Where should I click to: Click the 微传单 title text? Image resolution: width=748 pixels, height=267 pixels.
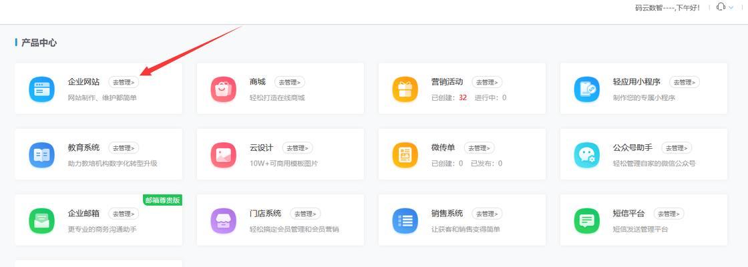(443, 148)
